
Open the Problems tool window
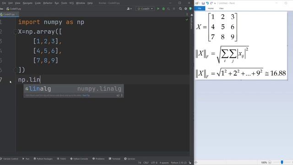click(98, 159)
